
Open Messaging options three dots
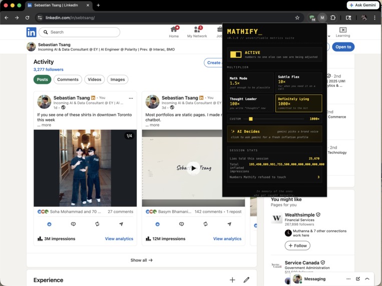[348, 279]
